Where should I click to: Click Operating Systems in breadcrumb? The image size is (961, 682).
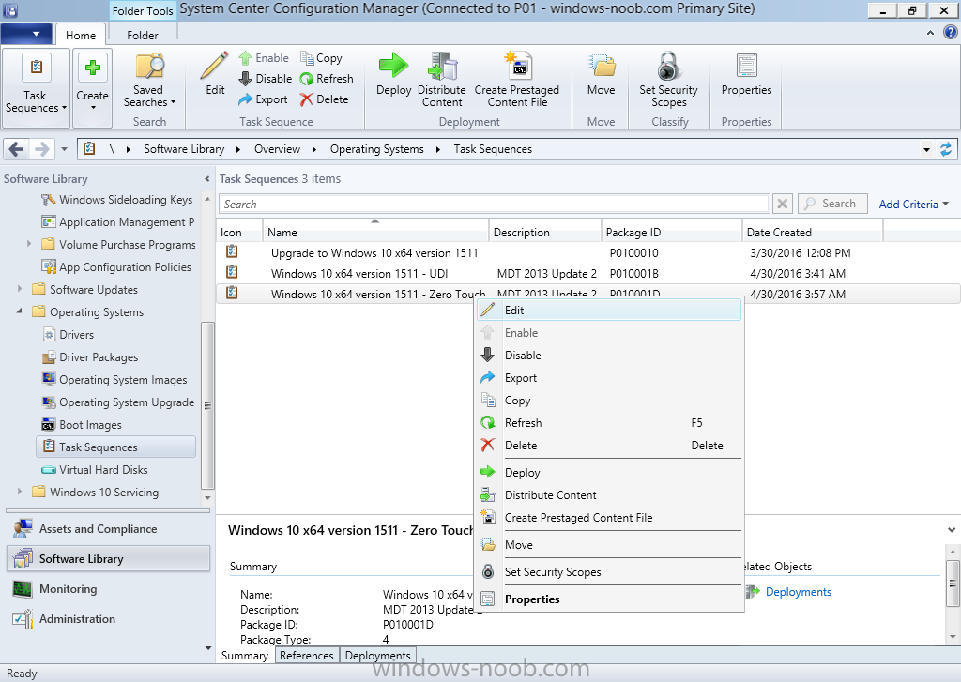(x=377, y=149)
